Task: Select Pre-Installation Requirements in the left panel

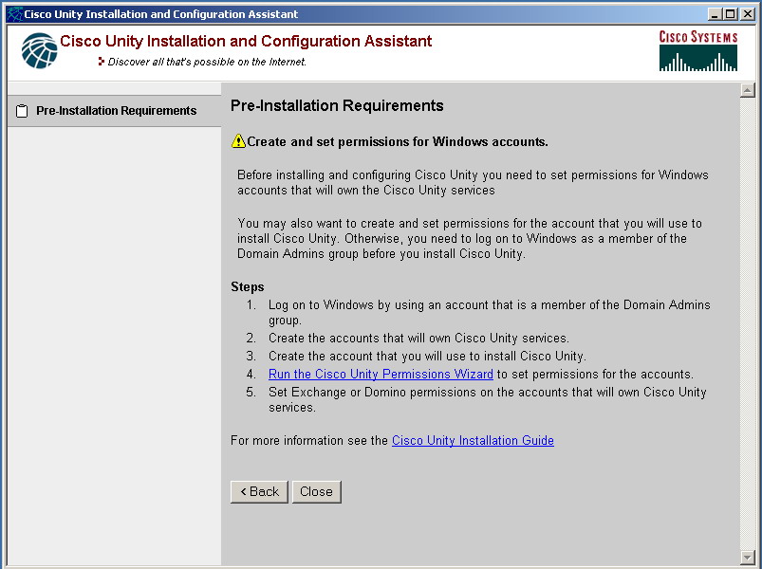Action: click(x=115, y=111)
